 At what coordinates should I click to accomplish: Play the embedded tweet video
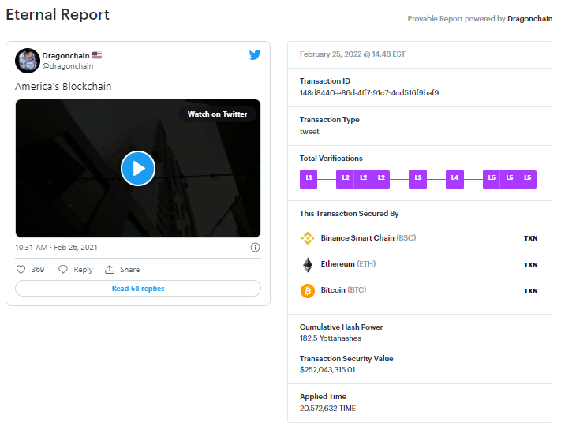pos(138,169)
